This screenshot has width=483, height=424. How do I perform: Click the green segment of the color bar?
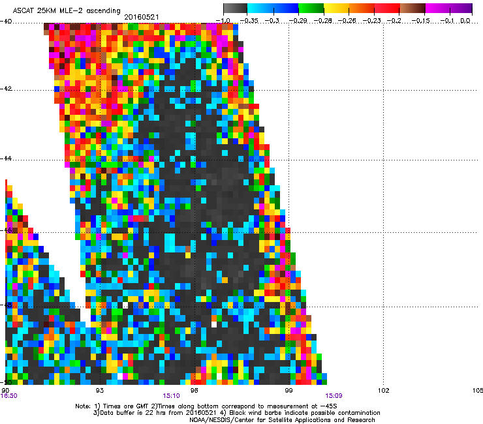[311, 8]
